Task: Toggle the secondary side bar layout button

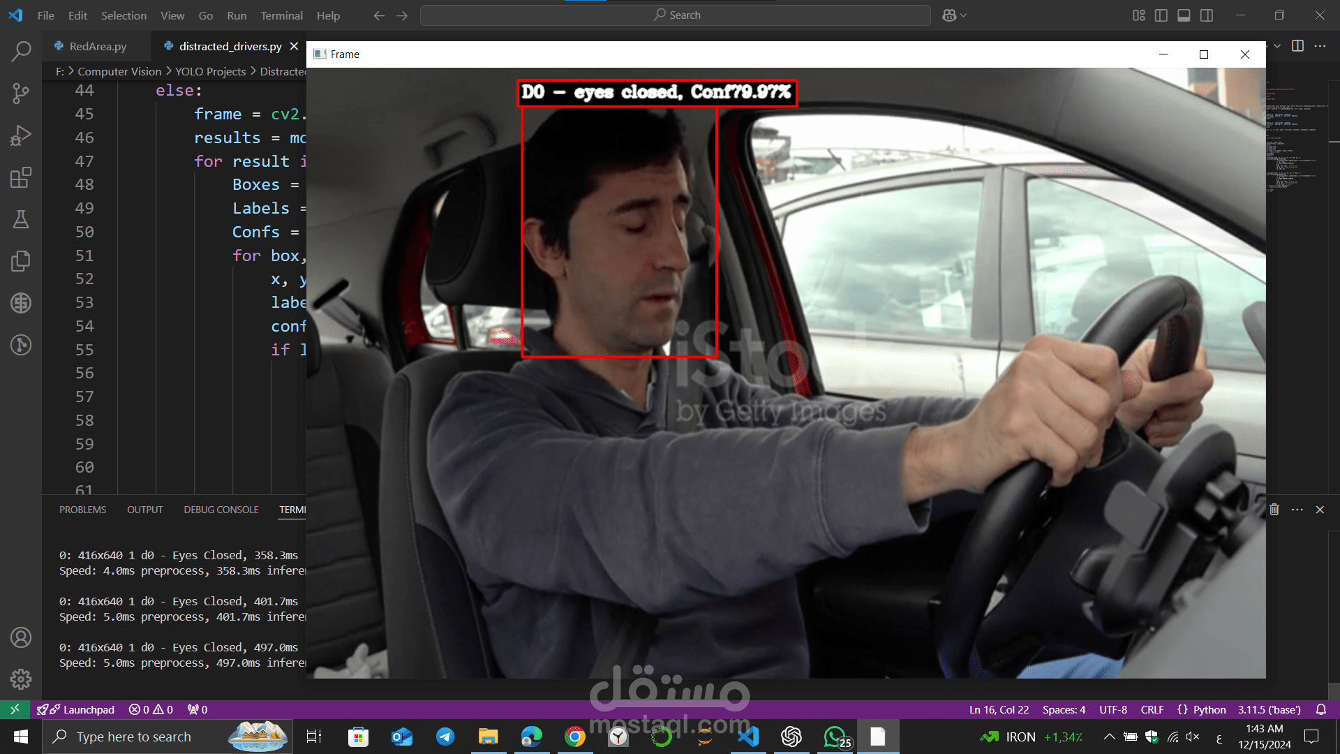Action: pos(1207,15)
